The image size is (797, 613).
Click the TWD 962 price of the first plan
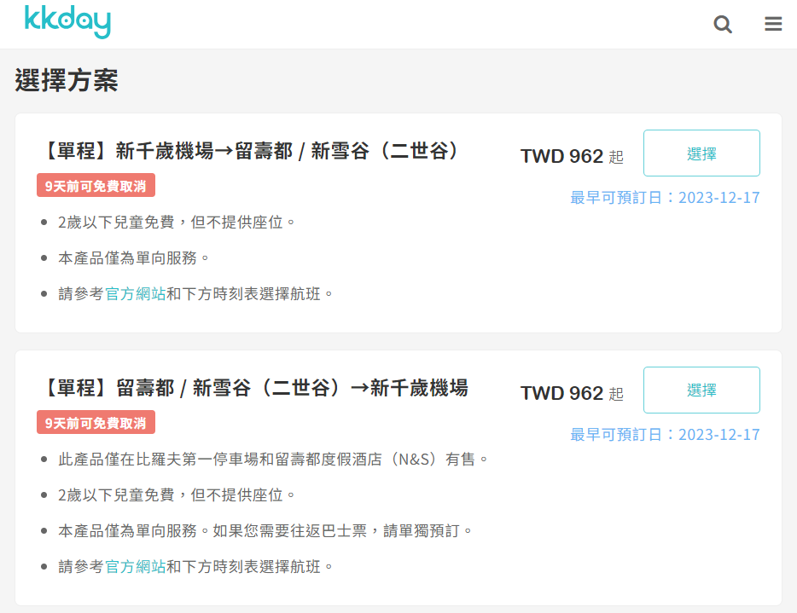(562, 156)
